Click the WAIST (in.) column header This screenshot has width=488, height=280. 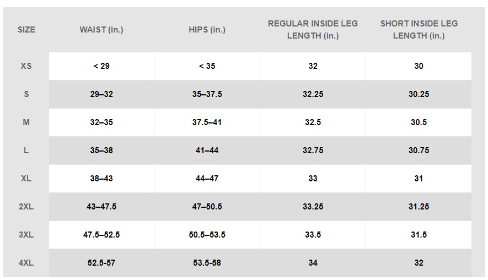101,30
